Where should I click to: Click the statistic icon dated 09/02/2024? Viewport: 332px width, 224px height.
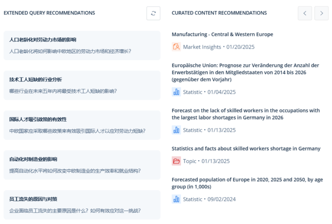tap(176, 199)
